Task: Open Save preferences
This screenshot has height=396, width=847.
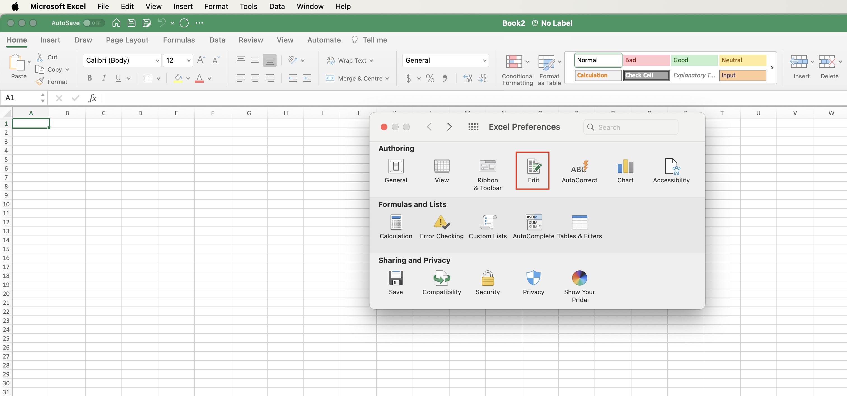Action: pos(396,283)
